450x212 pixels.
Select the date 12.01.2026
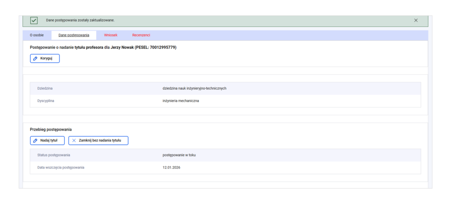tap(172, 168)
